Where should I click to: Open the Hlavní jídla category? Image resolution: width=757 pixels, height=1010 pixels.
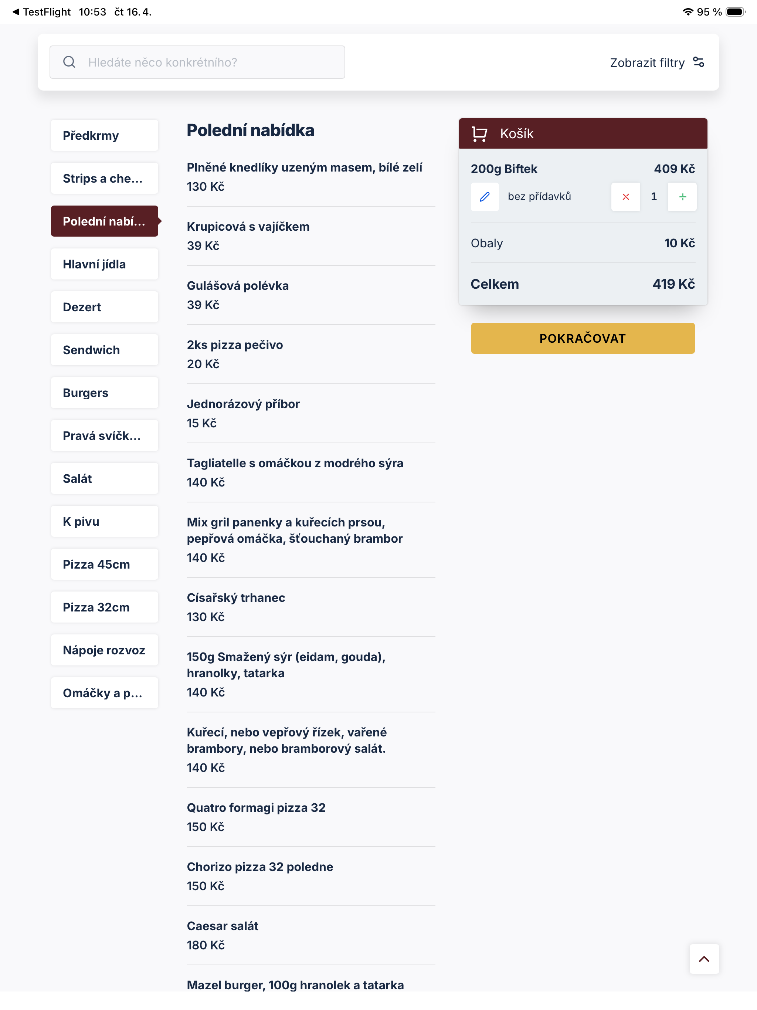105,264
